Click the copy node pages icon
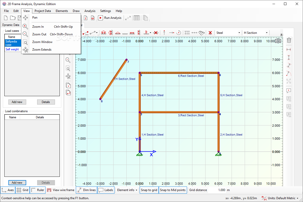The height and width of the screenshot is (202, 303). coord(68,85)
